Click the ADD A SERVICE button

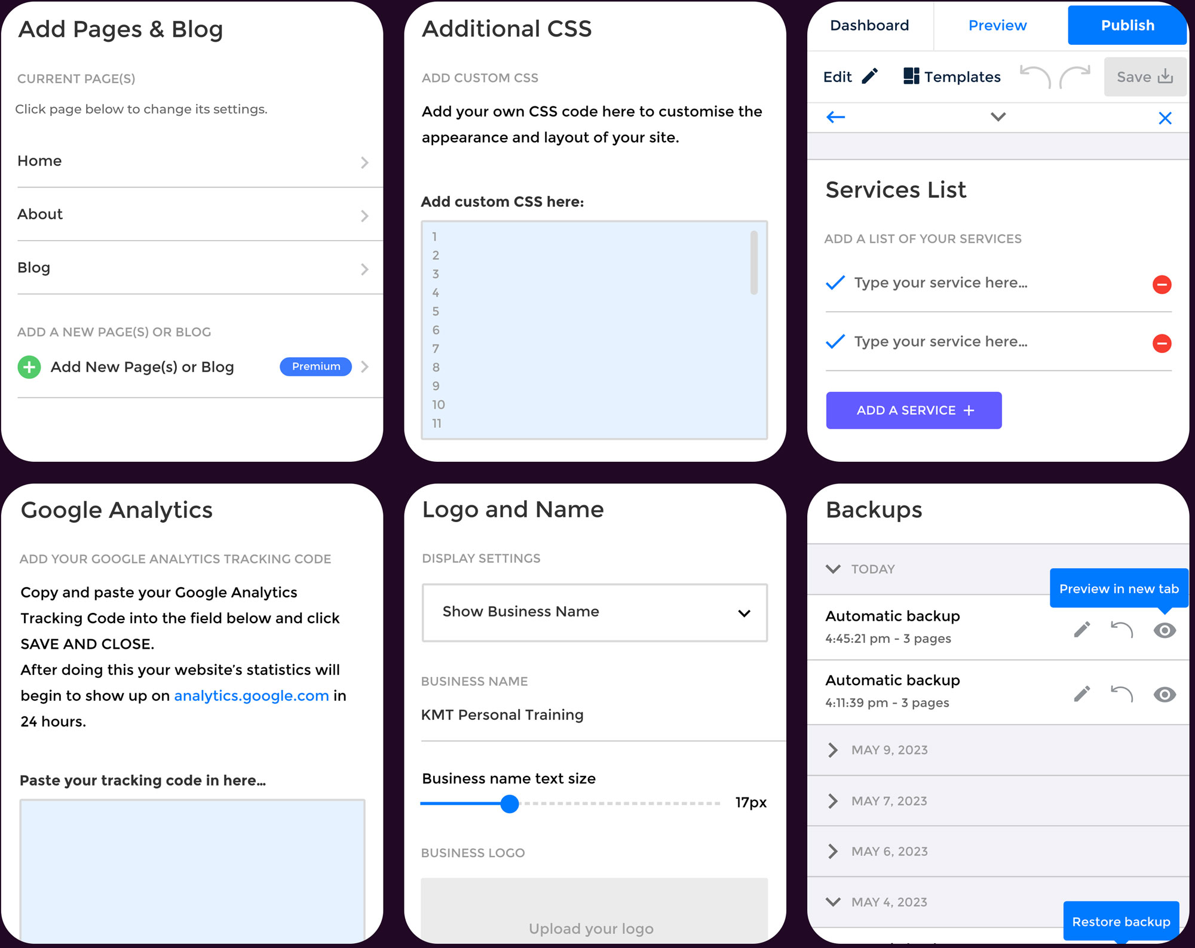(913, 410)
